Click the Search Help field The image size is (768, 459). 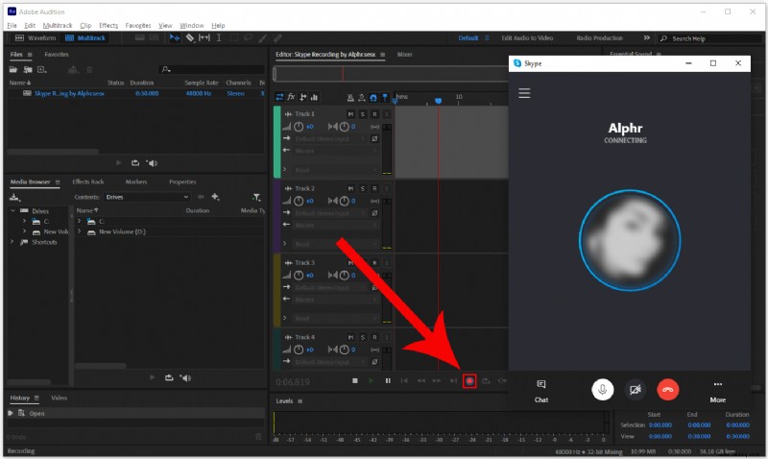click(710, 38)
